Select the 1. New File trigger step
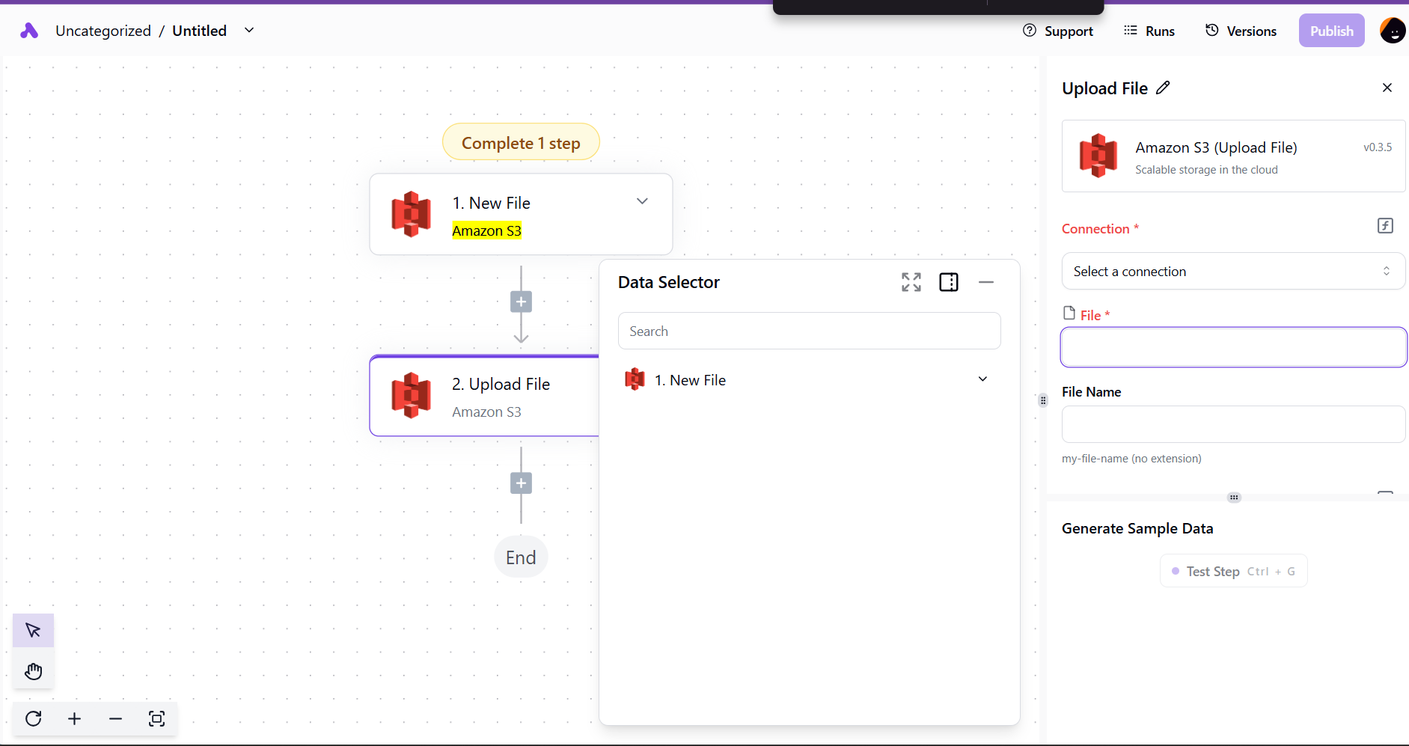 pyautogui.click(x=521, y=215)
